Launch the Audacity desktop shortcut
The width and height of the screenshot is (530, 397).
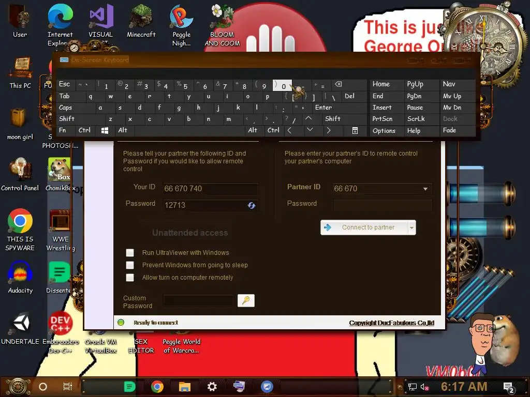pos(20,278)
